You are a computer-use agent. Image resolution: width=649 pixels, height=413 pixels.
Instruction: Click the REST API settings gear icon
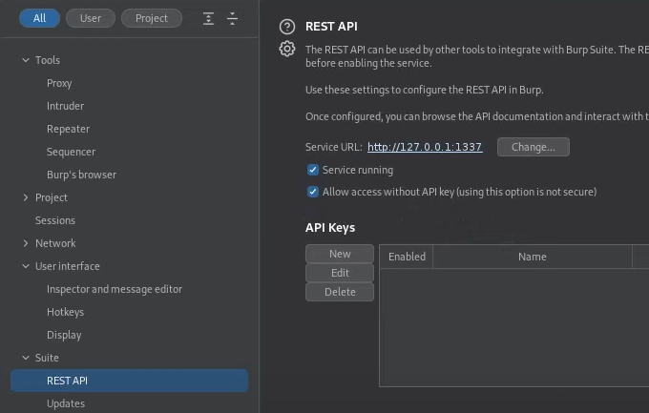click(287, 49)
